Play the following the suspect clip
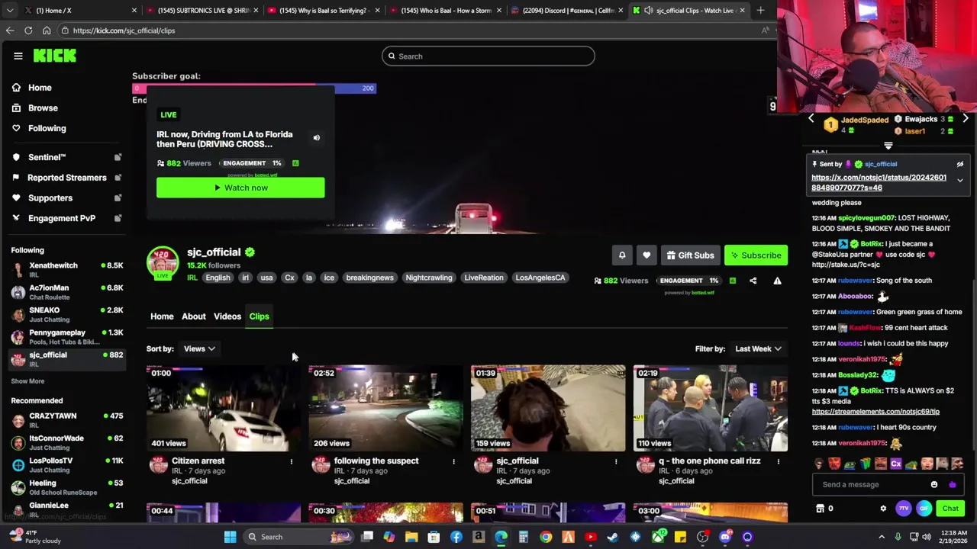This screenshot has height=549, width=977. [385, 409]
